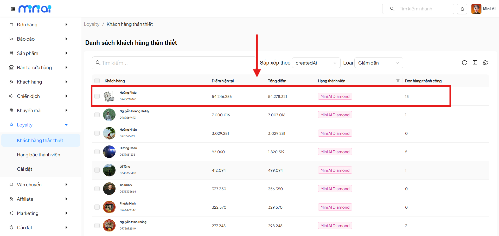The image size is (499, 236).
Task: Open table settings gear icon
Action: [x=485, y=63]
